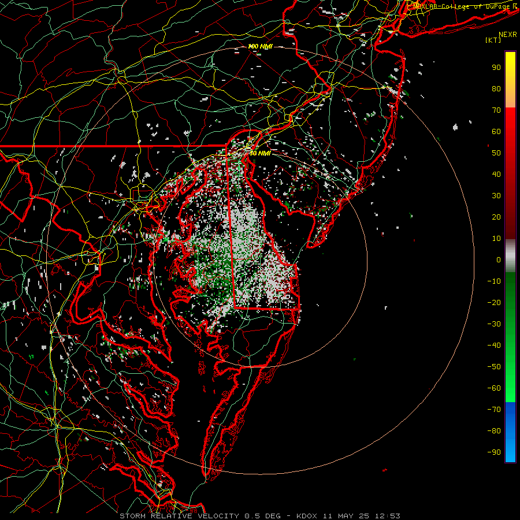Click the "-40" velocity scale label
This screenshot has height=520, width=520.
(494, 346)
